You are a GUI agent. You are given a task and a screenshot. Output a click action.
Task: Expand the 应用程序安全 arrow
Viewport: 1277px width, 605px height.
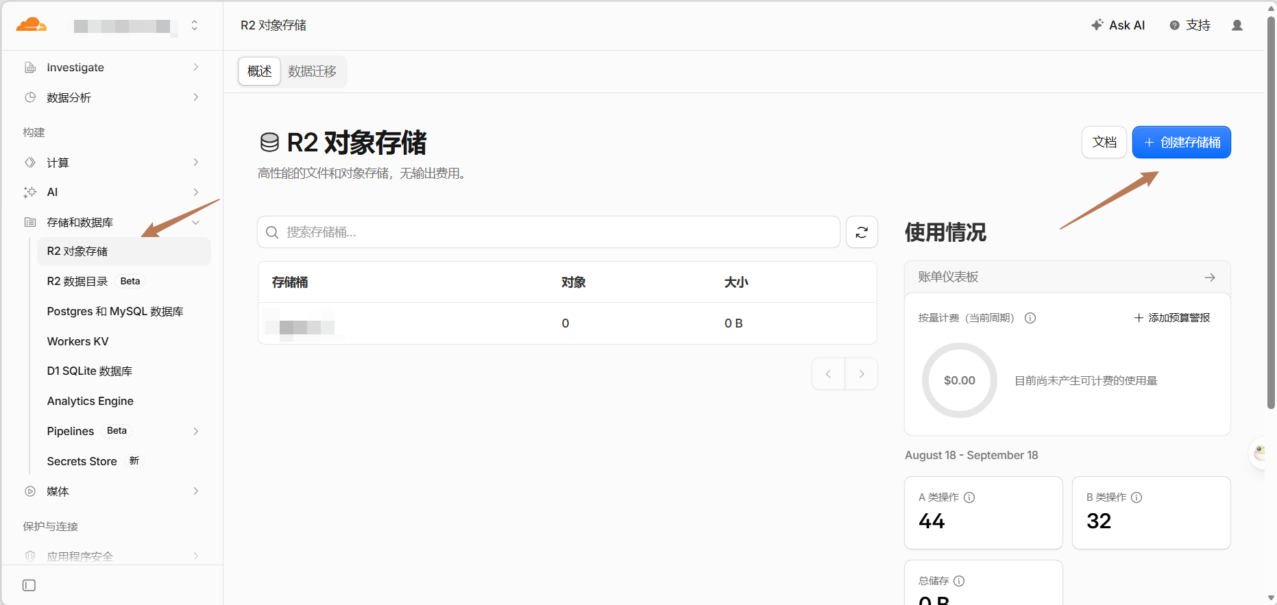point(196,556)
